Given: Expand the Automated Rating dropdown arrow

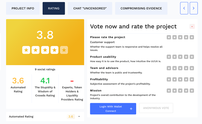Looking at the screenshot, I should pyautogui.click(x=79, y=117).
